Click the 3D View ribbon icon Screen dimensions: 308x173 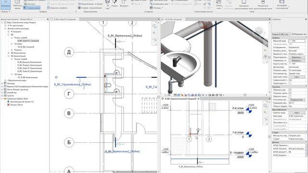[108, 4]
